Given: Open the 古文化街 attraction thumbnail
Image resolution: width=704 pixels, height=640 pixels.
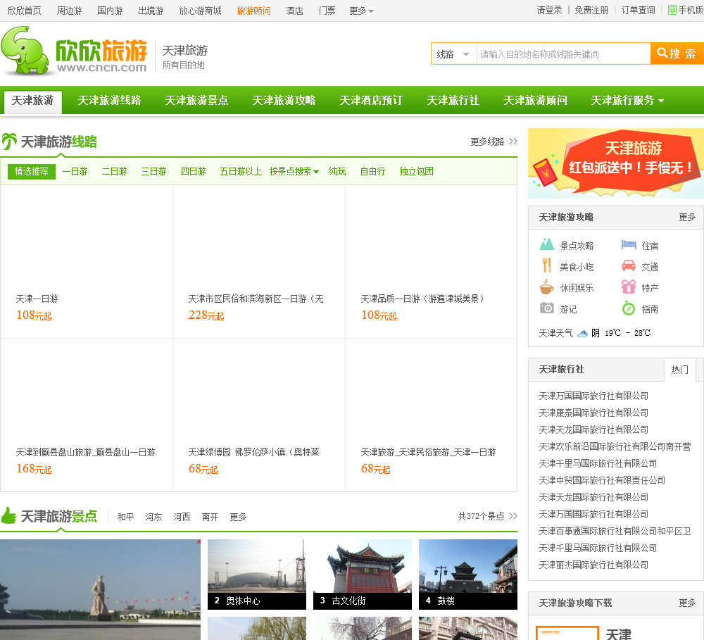Looking at the screenshot, I should (x=363, y=575).
